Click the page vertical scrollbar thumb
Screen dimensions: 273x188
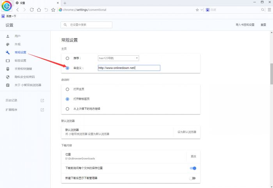(271, 74)
